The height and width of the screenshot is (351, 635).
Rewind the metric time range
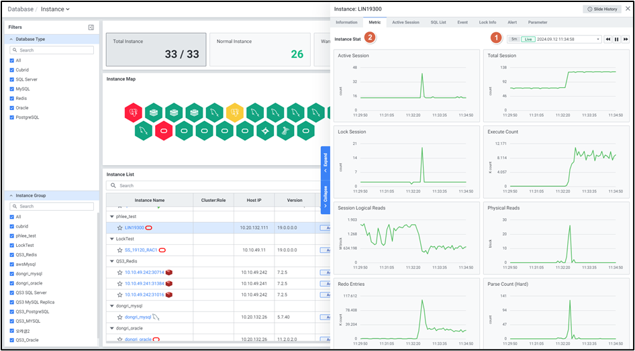607,40
